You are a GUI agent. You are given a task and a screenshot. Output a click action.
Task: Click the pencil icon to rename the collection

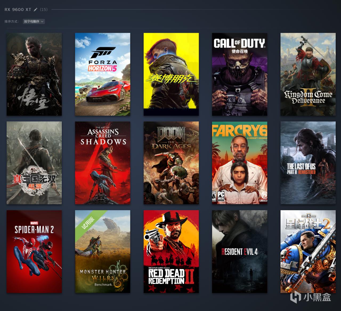35,10
